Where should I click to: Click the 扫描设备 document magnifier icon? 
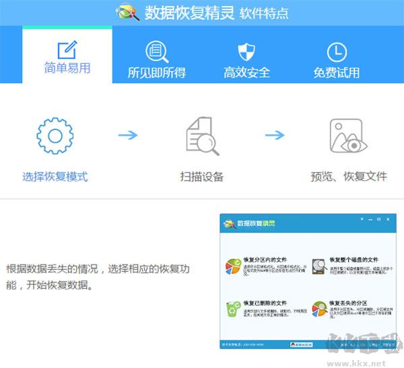click(203, 136)
